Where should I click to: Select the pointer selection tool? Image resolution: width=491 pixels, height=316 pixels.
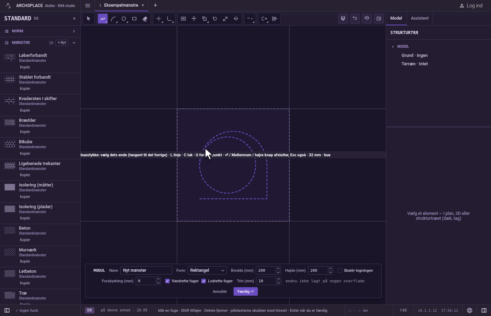pyautogui.click(x=88, y=19)
